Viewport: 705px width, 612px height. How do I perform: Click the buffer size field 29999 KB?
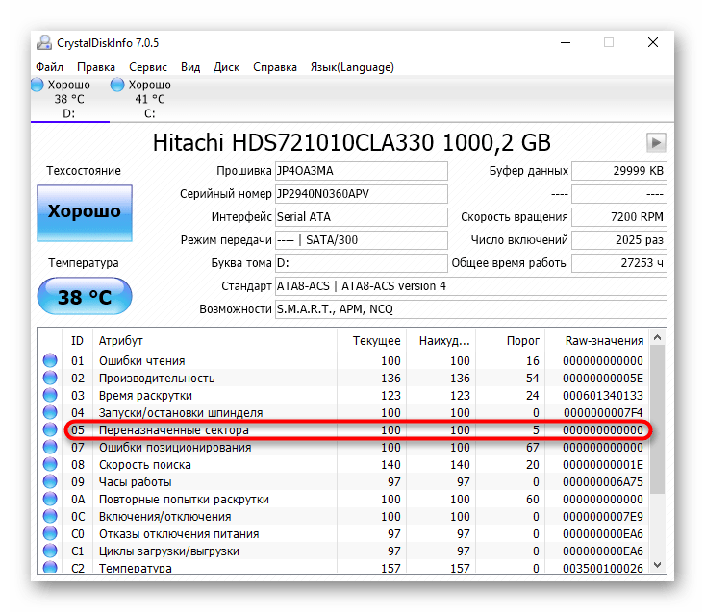coord(619,171)
